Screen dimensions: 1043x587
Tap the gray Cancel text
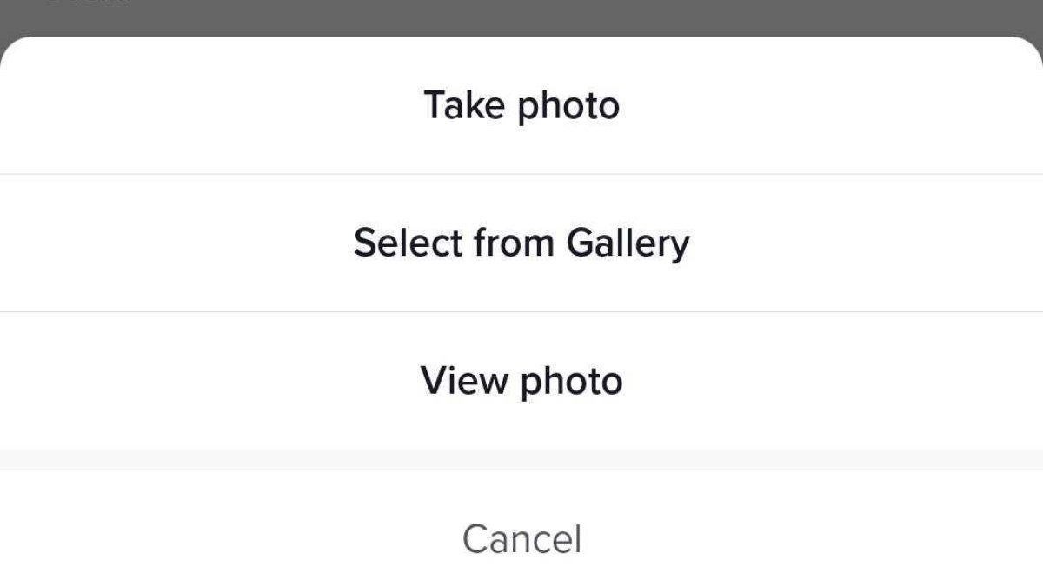521,538
